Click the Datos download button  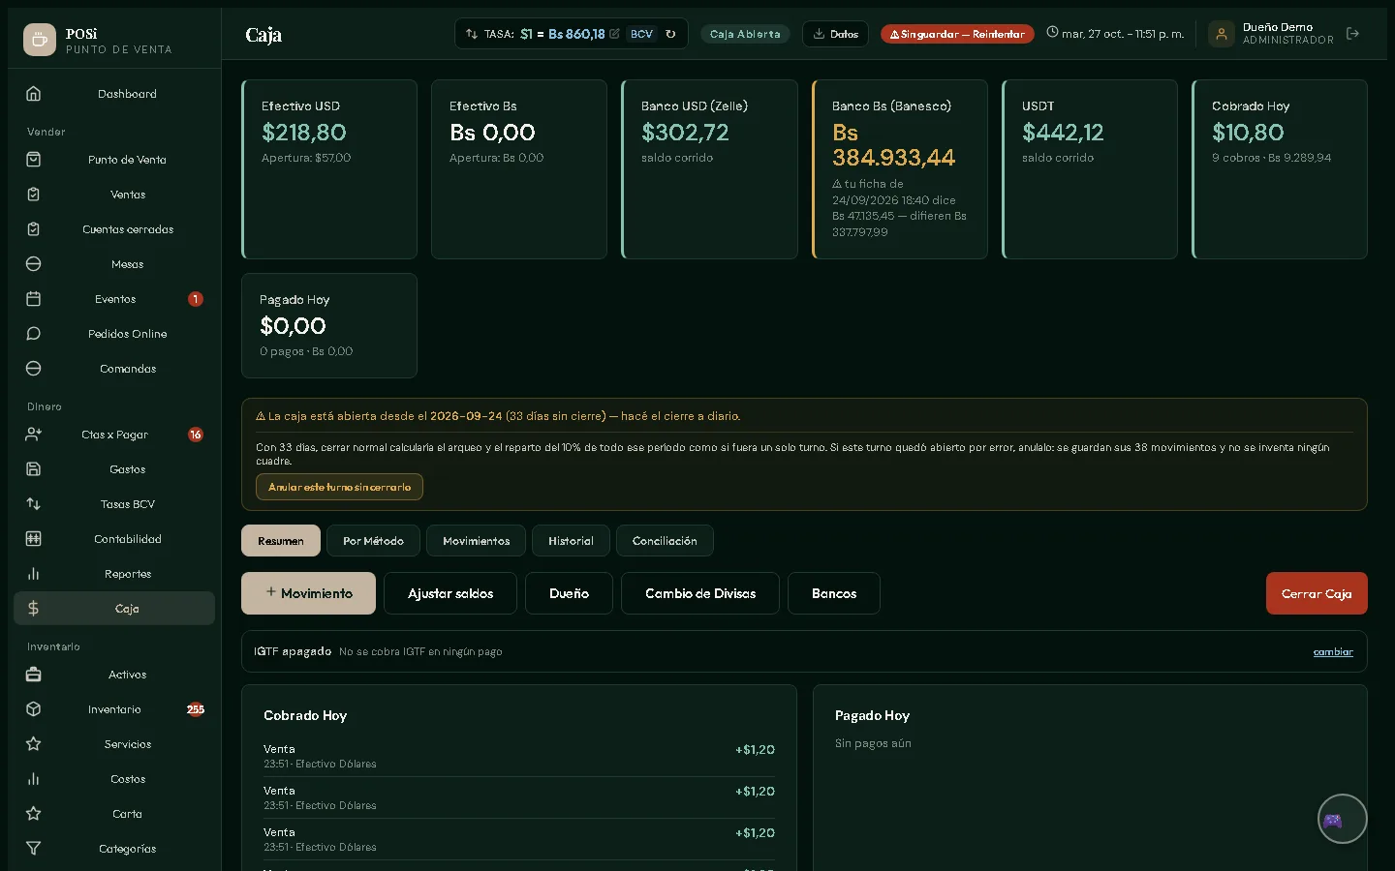click(835, 34)
